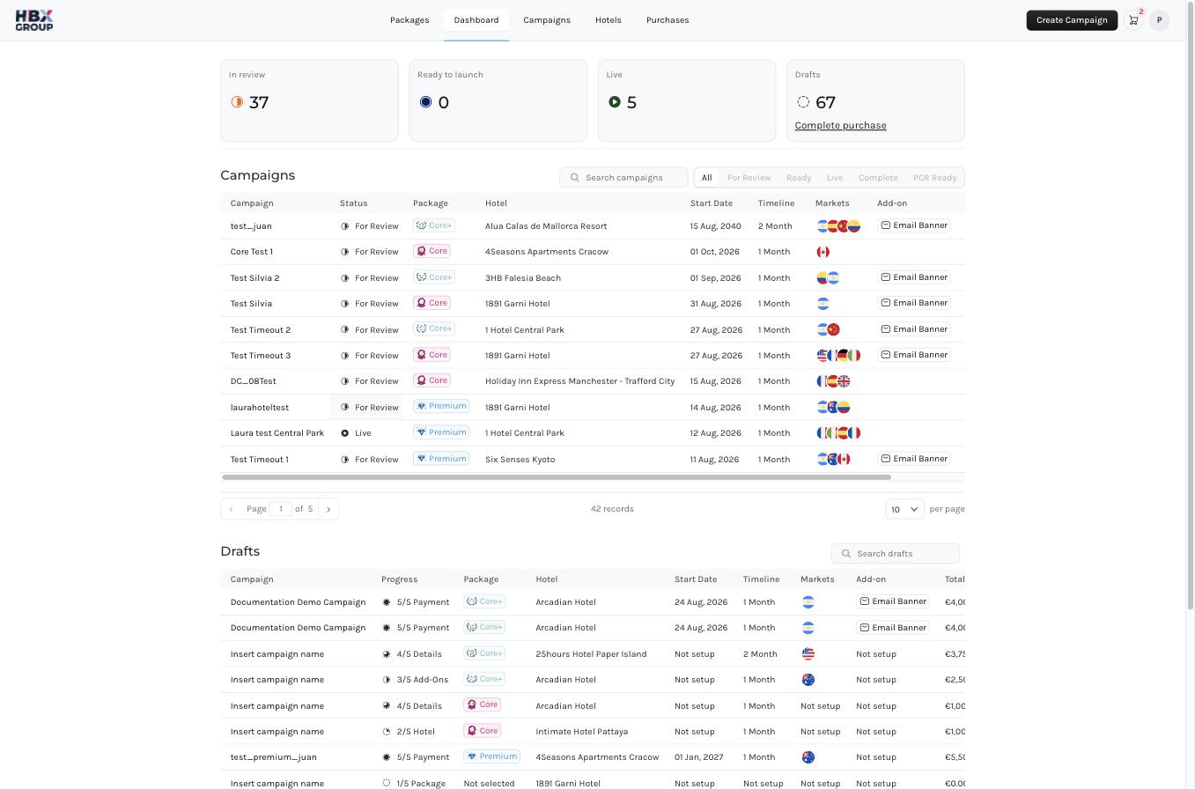Open the user profile avatar P
The height and width of the screenshot is (789, 1195).
[1159, 20]
